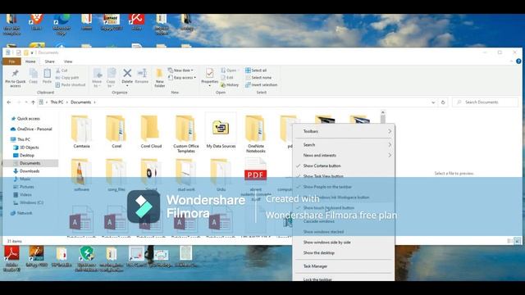Viewport: 525px width, 295px height.
Task: Expand News and interests submenu
Action: pyautogui.click(x=344, y=156)
